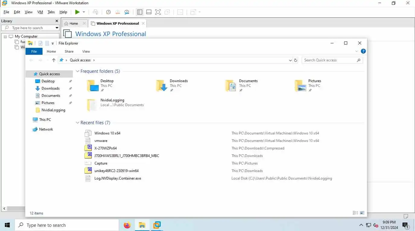Viewport: 415px width, 231px height.
Task: Select Documents in the navigation pane
Action: coord(51,96)
